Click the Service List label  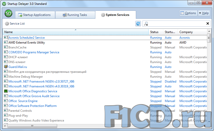click(17, 24)
